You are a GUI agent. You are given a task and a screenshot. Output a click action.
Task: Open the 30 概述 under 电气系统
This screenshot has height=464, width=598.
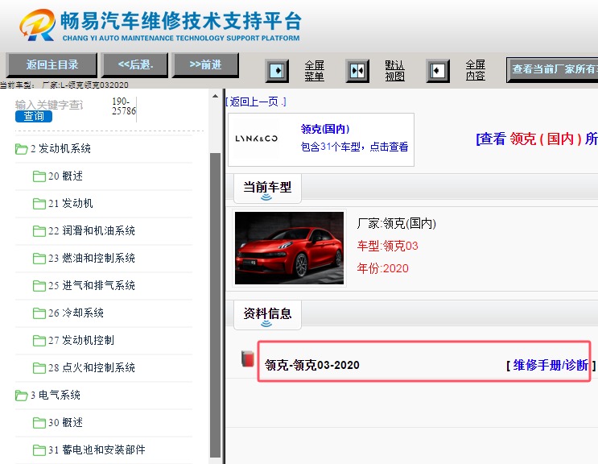point(66,423)
